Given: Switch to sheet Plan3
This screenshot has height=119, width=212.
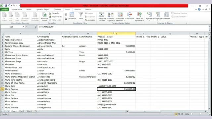Looking at the screenshot, I should (29, 111).
